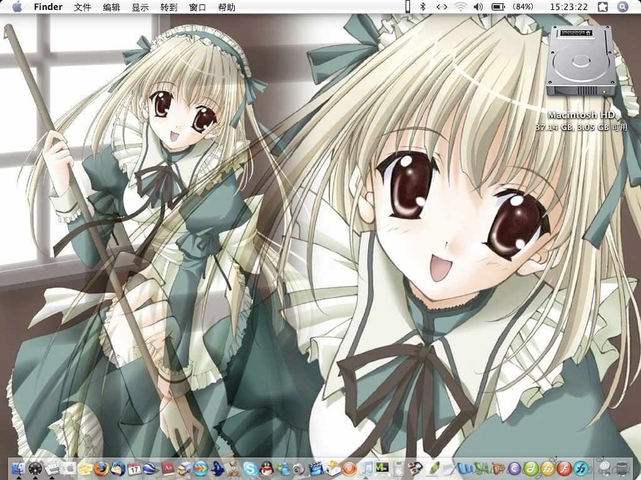
Task: Open the Finder application menu
Action: (x=48, y=7)
